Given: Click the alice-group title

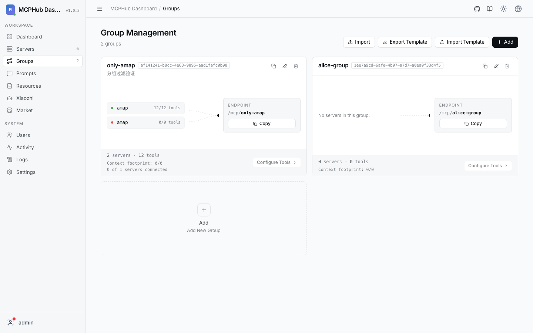Looking at the screenshot, I should click(x=333, y=65).
